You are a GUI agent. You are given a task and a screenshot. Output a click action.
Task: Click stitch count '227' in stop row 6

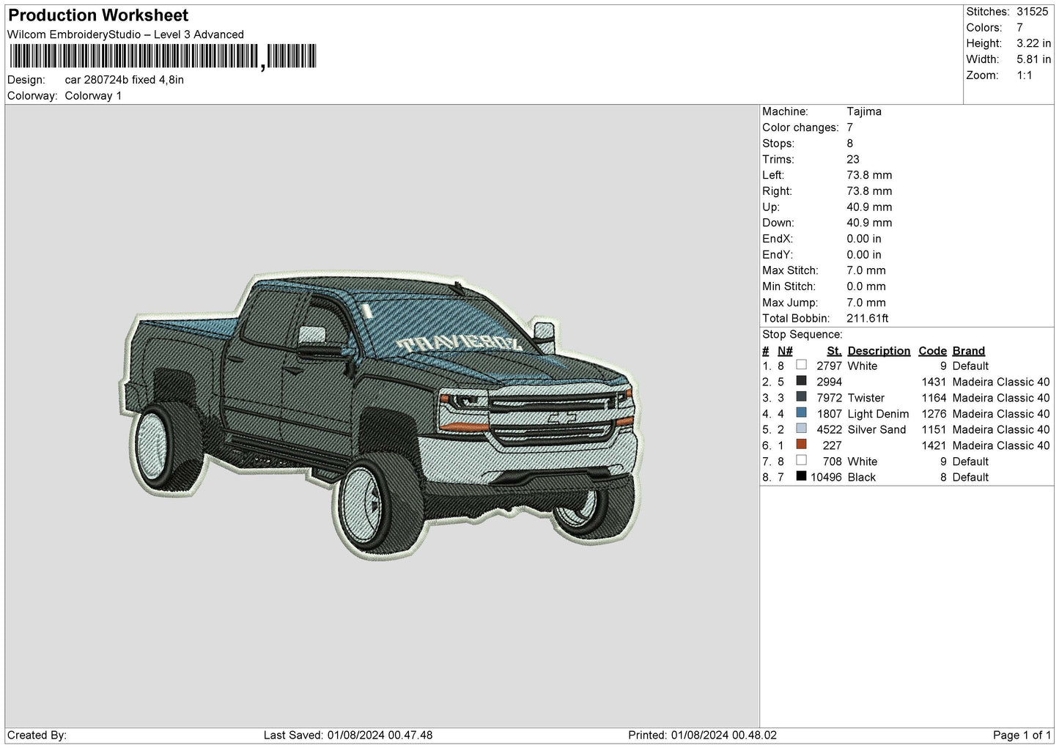click(x=832, y=445)
